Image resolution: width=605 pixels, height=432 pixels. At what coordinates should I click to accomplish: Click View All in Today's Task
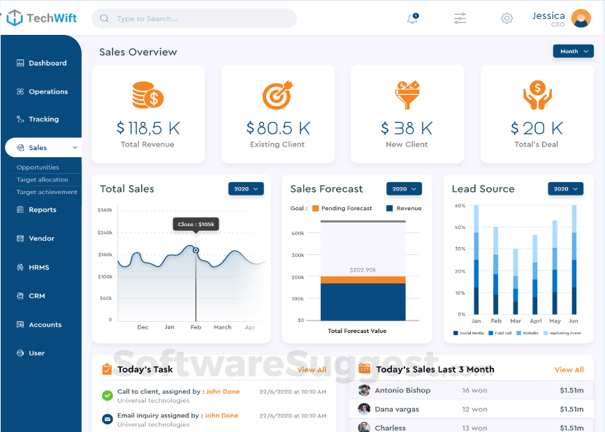pyautogui.click(x=312, y=370)
